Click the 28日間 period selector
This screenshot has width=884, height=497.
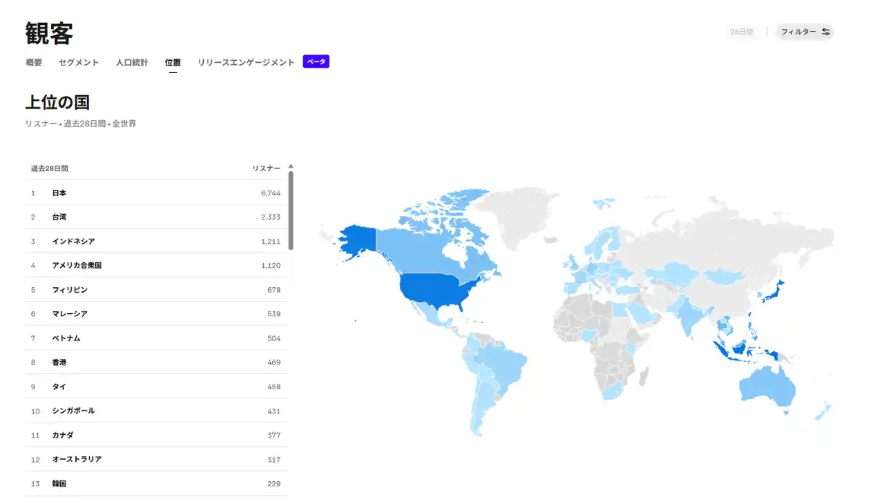point(741,32)
